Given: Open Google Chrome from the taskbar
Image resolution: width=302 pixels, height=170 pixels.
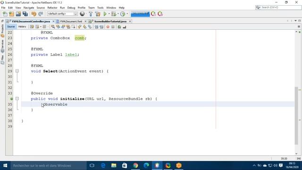Looking at the screenshot, I should point(135,166).
